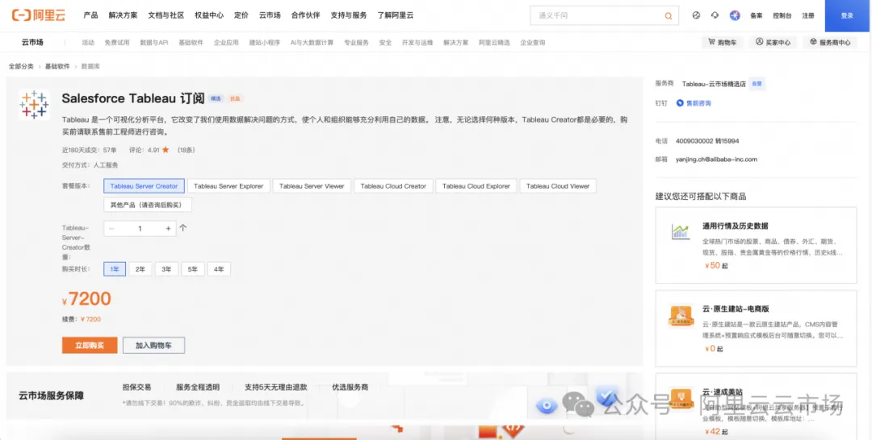This screenshot has width=872, height=440.
Task: Open the 建站小程序 marketplace tab
Action: (x=264, y=42)
